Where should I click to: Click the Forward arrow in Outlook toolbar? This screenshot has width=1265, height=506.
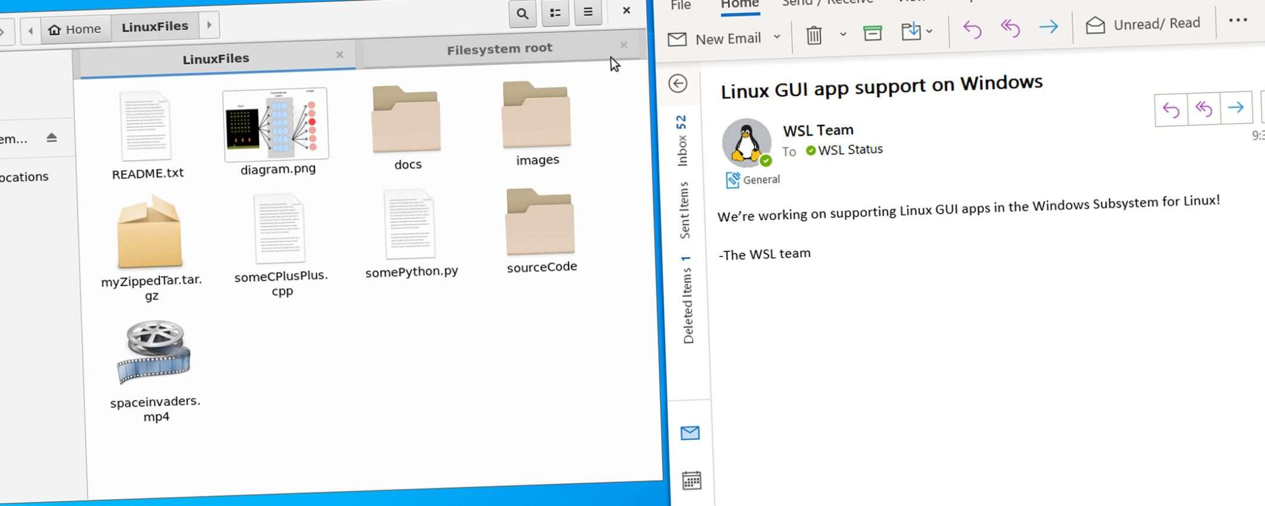[1048, 27]
